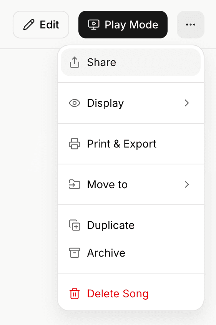
Task: Click the archive box icon
Action: point(75,253)
